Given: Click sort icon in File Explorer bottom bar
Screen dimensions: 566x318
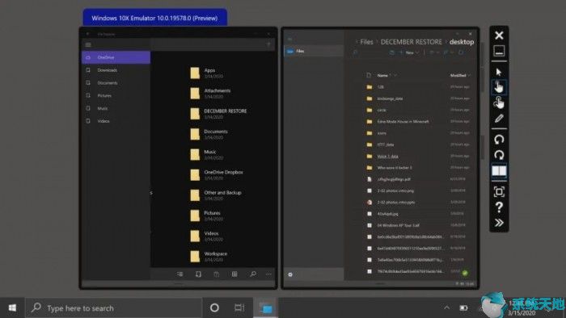Looking at the screenshot, I should 180,274.
